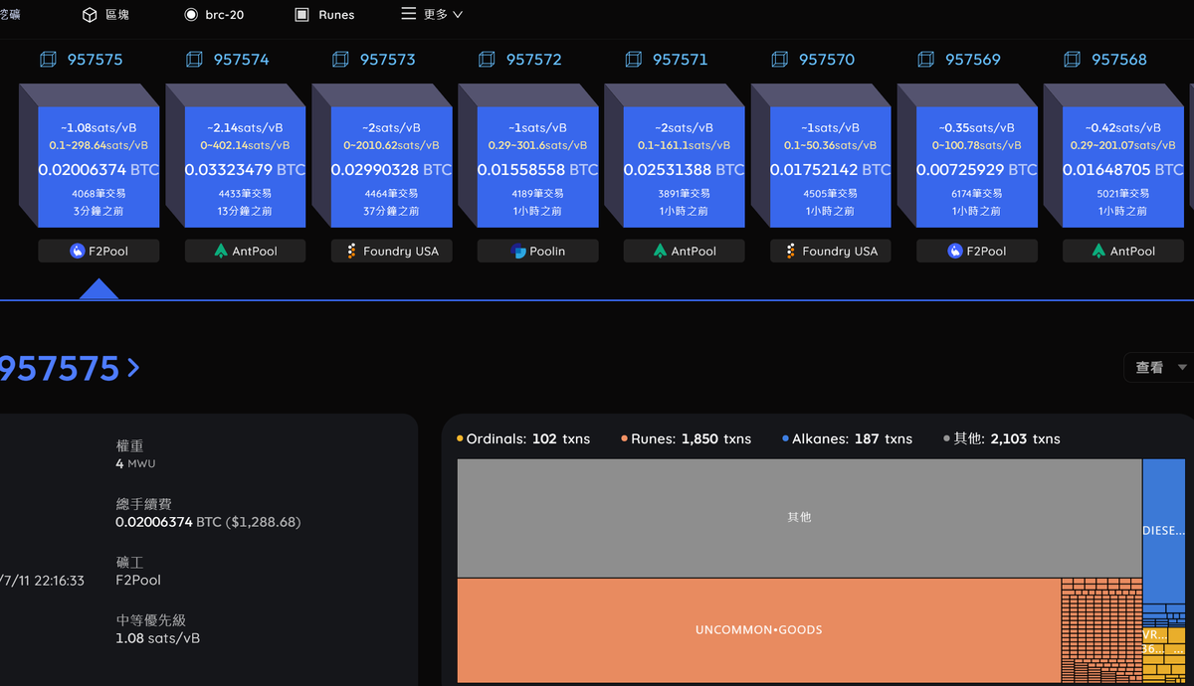The height and width of the screenshot is (686, 1194).
Task: Click the 4 MWU weight value
Action: [135, 463]
